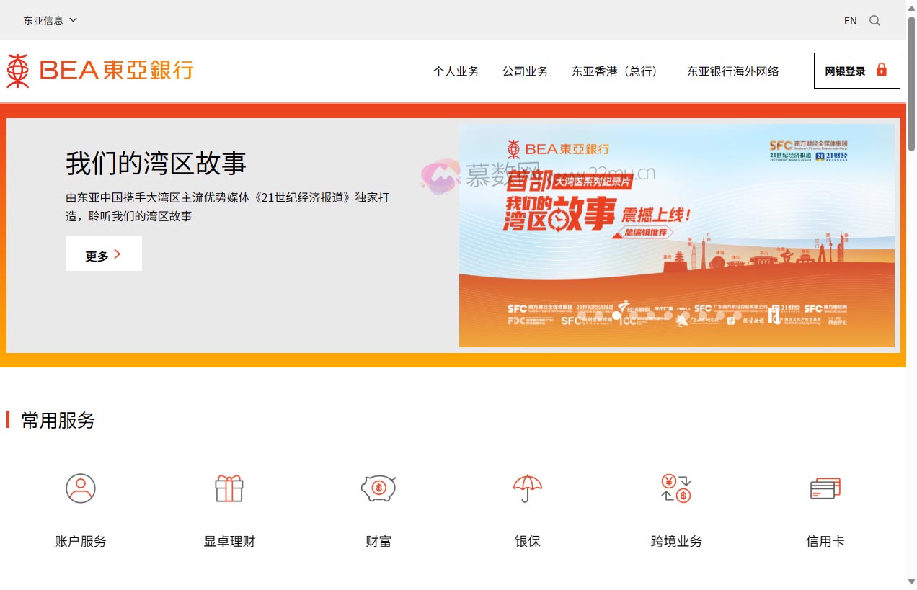The image size is (917, 590).
Task: Click the 我们的湾区故事 banner image
Action: 678,236
